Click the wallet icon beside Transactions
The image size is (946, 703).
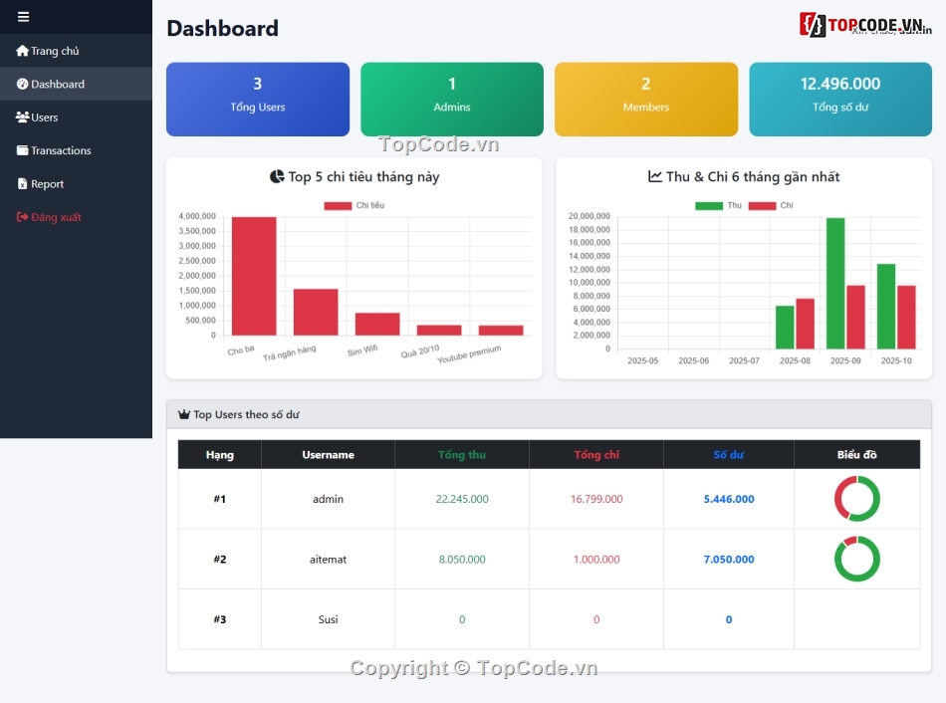[x=22, y=149]
